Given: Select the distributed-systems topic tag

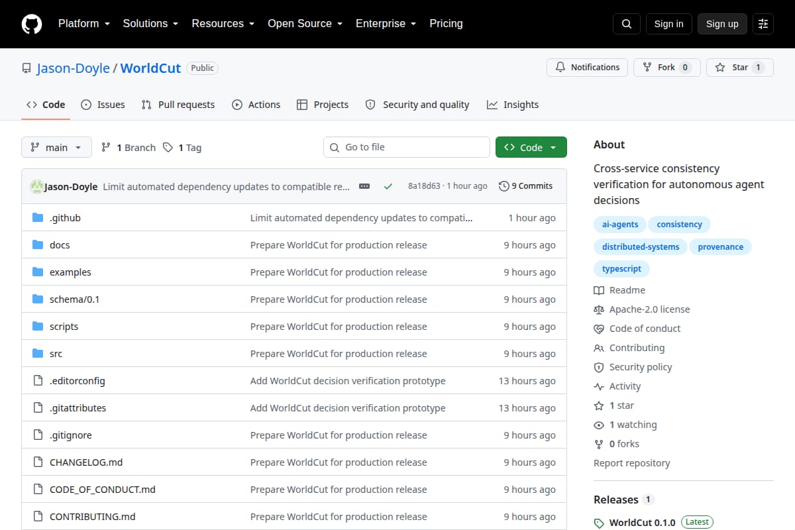Looking at the screenshot, I should click(x=641, y=247).
